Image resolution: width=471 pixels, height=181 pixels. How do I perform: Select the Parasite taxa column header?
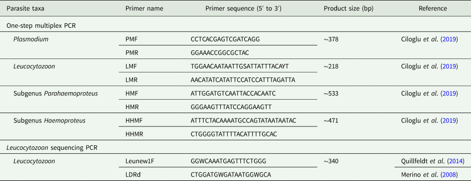(25, 8)
